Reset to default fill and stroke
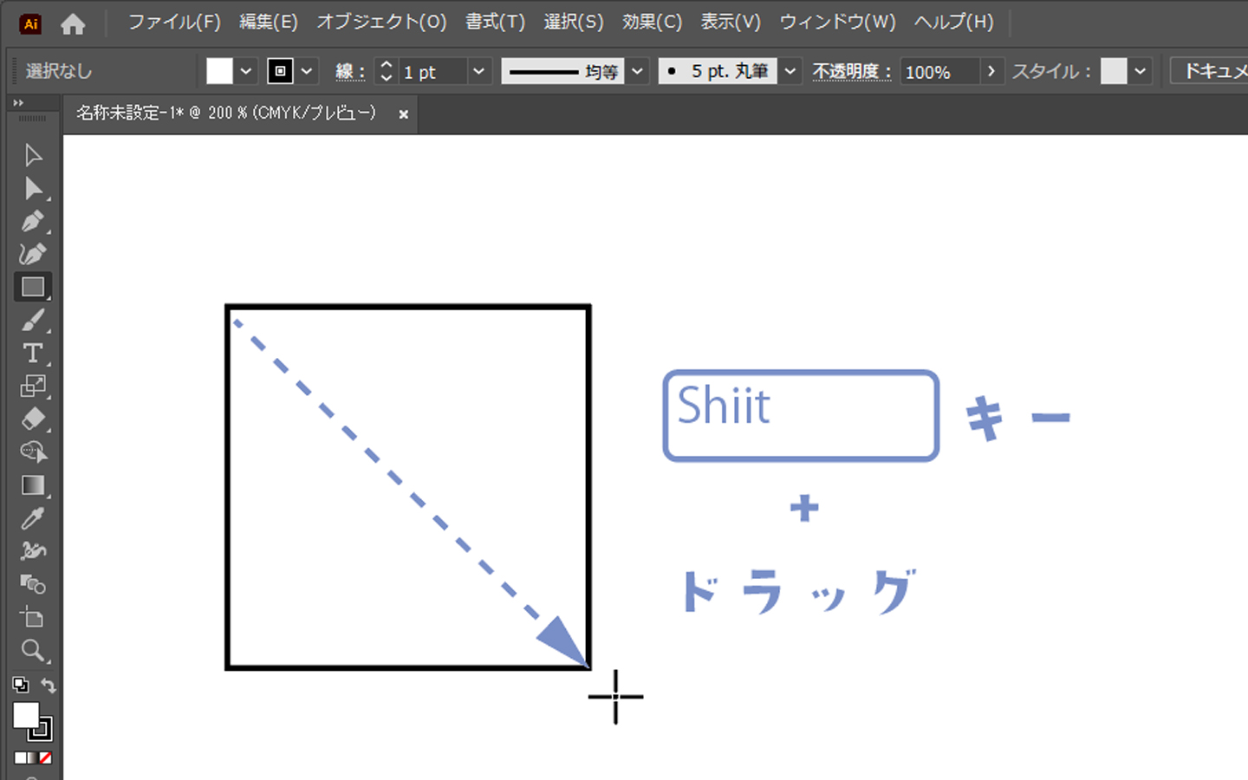Screen dimensions: 1248x780 coord(20,686)
